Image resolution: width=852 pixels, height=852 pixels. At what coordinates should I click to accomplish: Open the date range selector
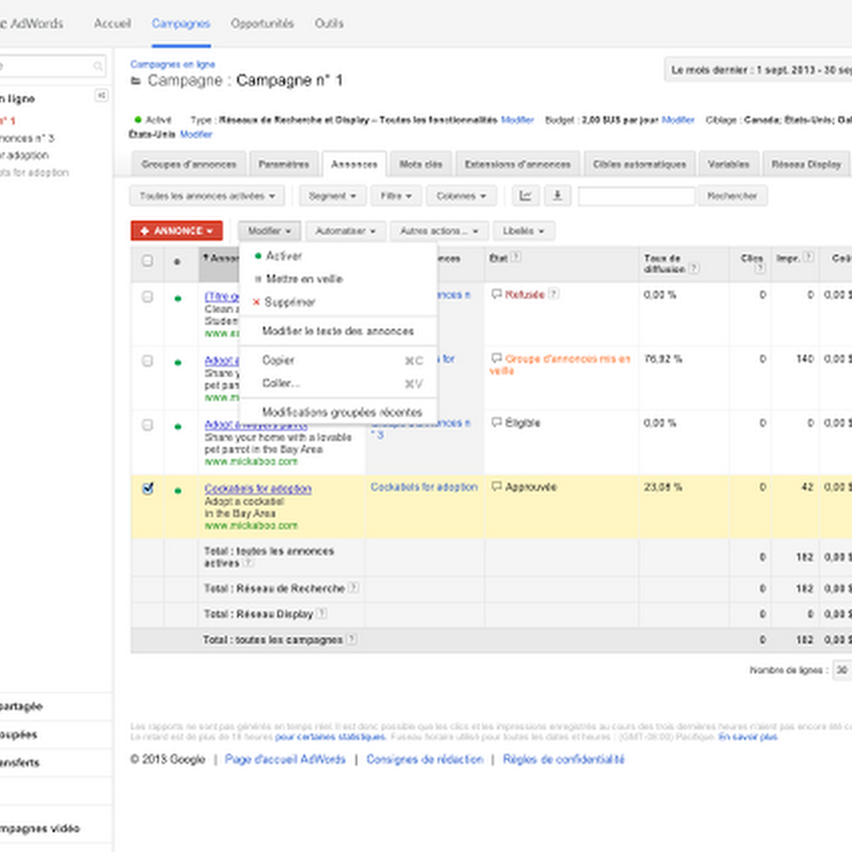[758, 70]
